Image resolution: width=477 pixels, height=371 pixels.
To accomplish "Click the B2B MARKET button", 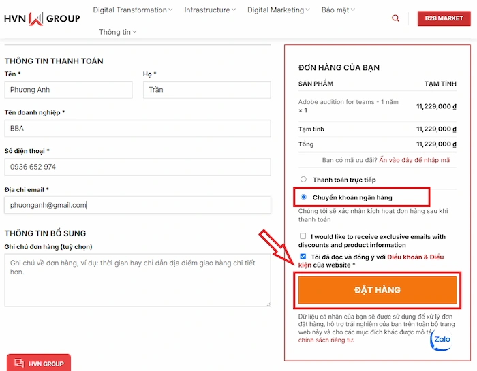I will (x=444, y=18).
